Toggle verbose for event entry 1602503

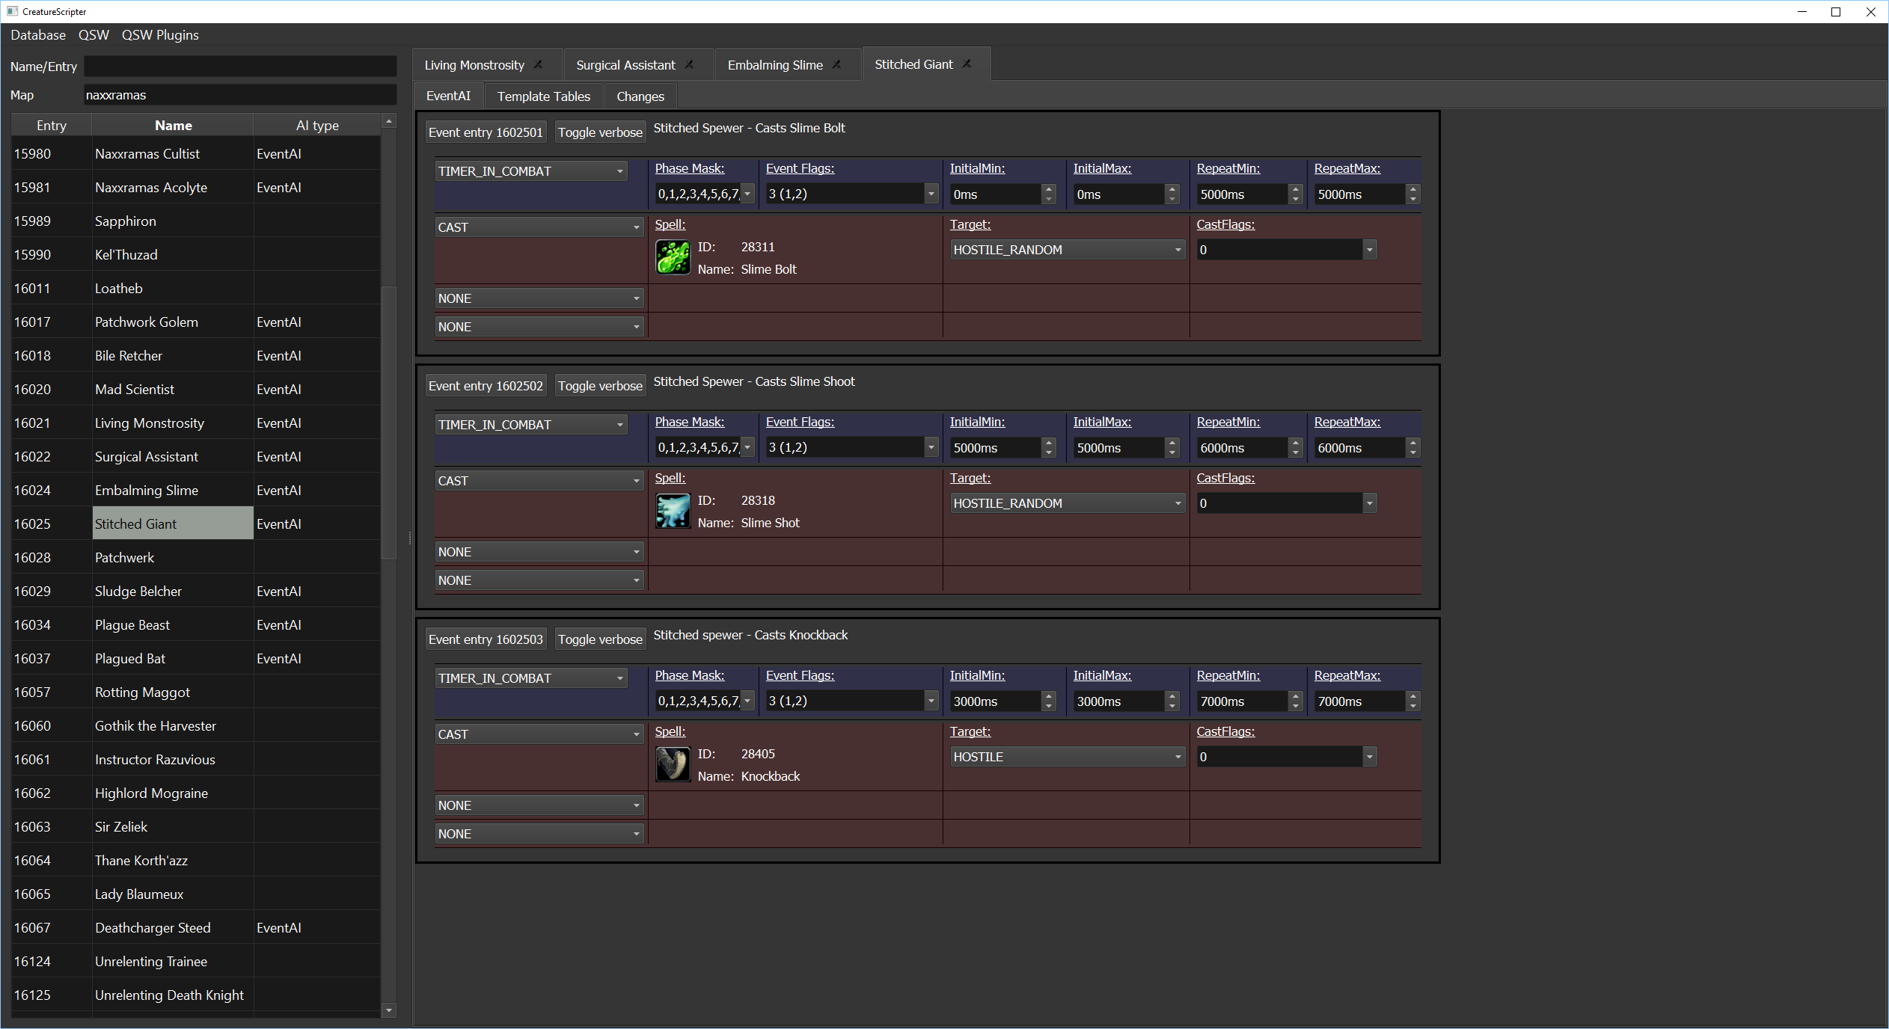(600, 639)
